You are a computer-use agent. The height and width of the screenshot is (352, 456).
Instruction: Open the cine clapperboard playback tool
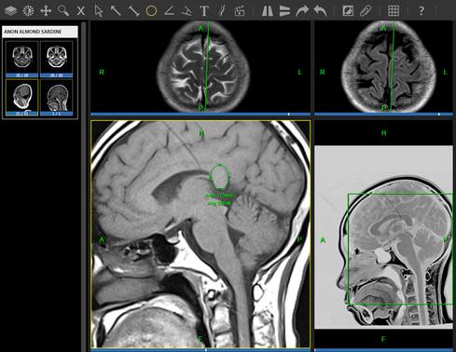[x=240, y=11]
